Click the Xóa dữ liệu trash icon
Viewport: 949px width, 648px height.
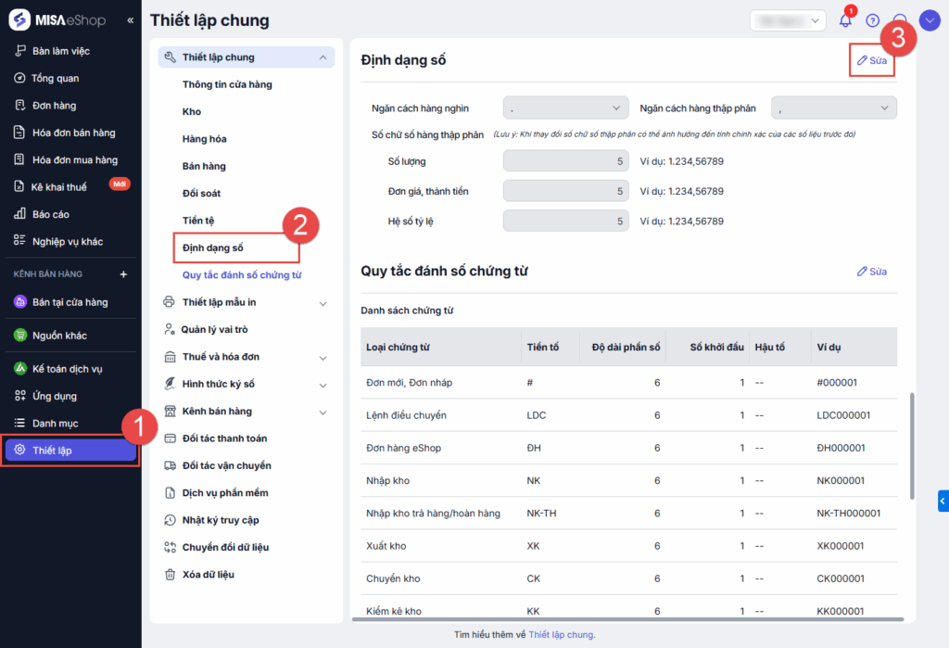(x=170, y=575)
